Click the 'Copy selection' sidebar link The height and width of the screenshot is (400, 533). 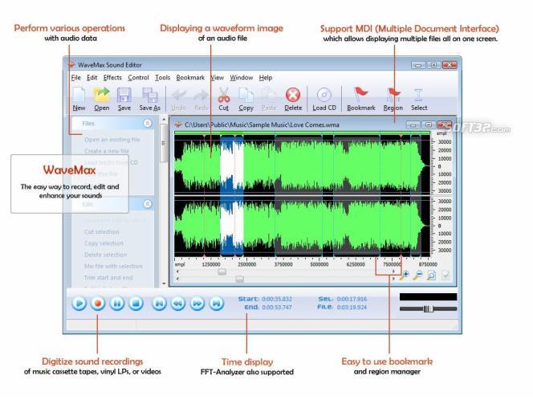104,243
